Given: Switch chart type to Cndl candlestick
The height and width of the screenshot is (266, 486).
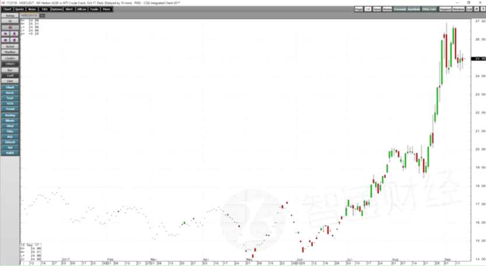Looking at the screenshot, I should tap(10, 76).
